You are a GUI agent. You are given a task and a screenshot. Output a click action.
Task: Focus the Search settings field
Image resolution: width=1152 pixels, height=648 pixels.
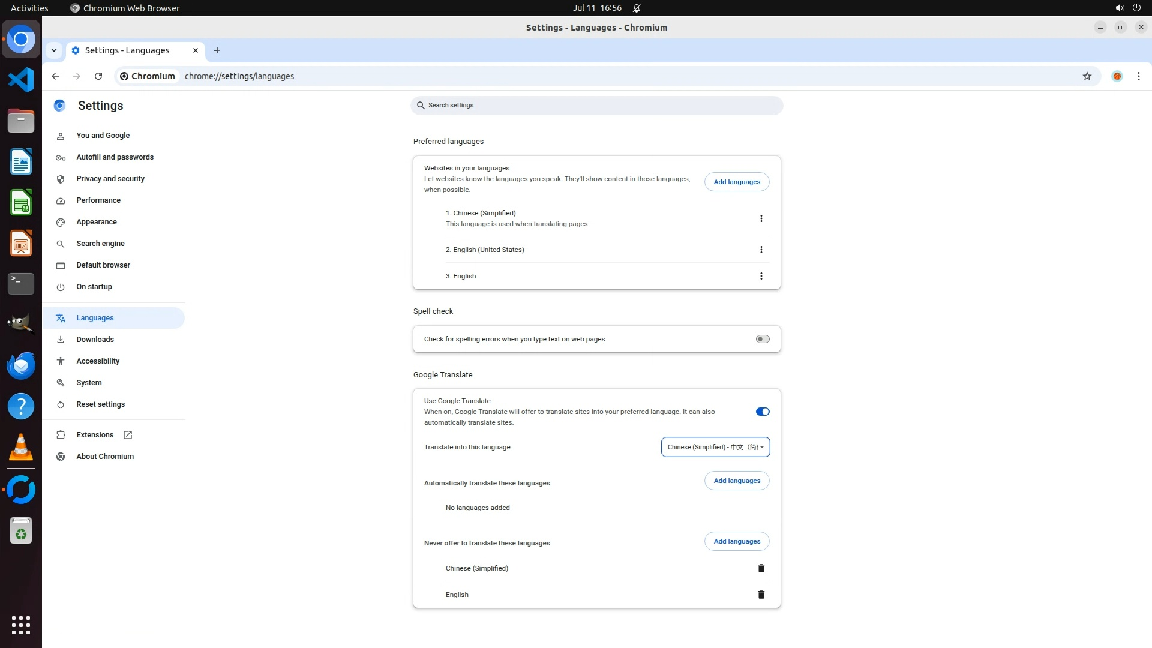[596, 106]
